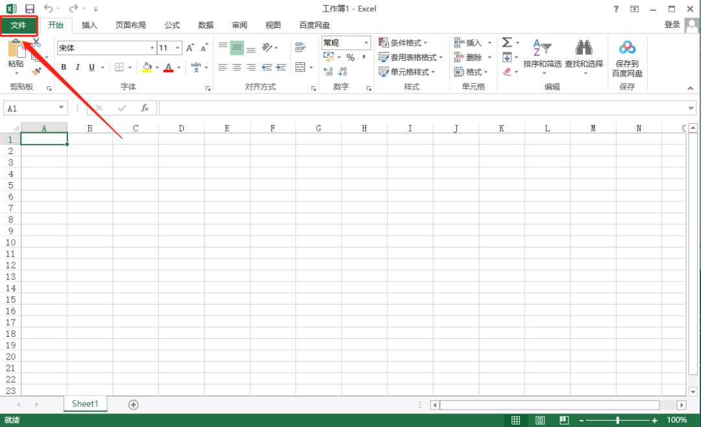The height and width of the screenshot is (427, 701).
Task: Open the 条件格式 dropdown
Action: [403, 43]
